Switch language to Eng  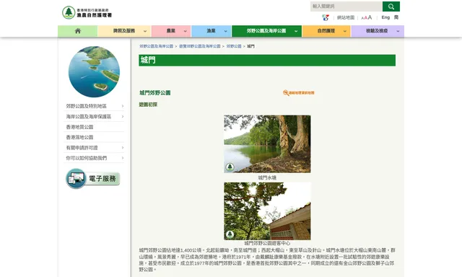click(385, 17)
